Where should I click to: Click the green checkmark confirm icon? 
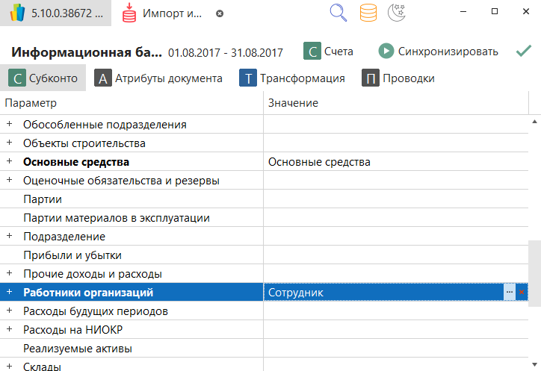coord(524,52)
